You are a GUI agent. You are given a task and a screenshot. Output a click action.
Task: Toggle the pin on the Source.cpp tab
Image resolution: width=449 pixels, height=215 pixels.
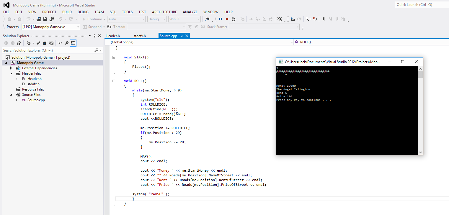pos(181,36)
